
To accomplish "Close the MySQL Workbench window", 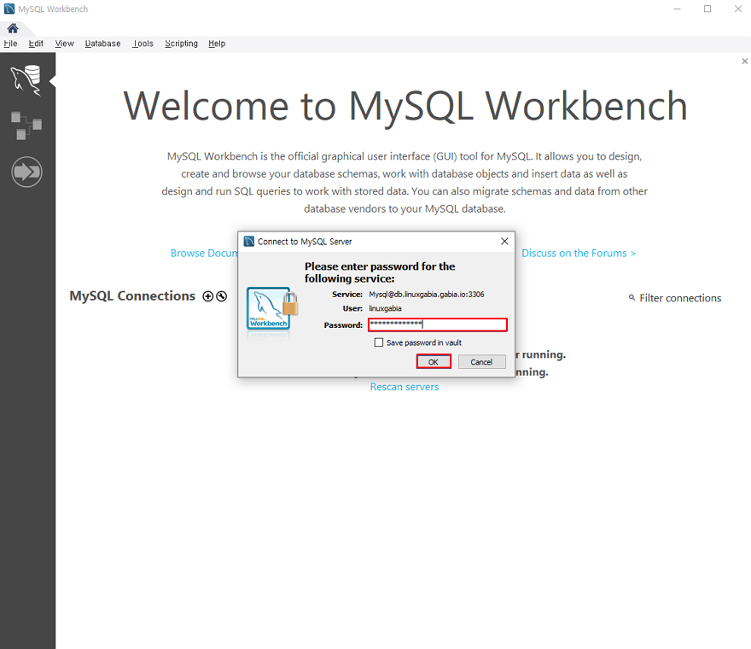I will 738,9.
